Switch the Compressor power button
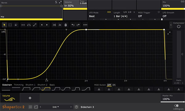 (x=179, y=26)
